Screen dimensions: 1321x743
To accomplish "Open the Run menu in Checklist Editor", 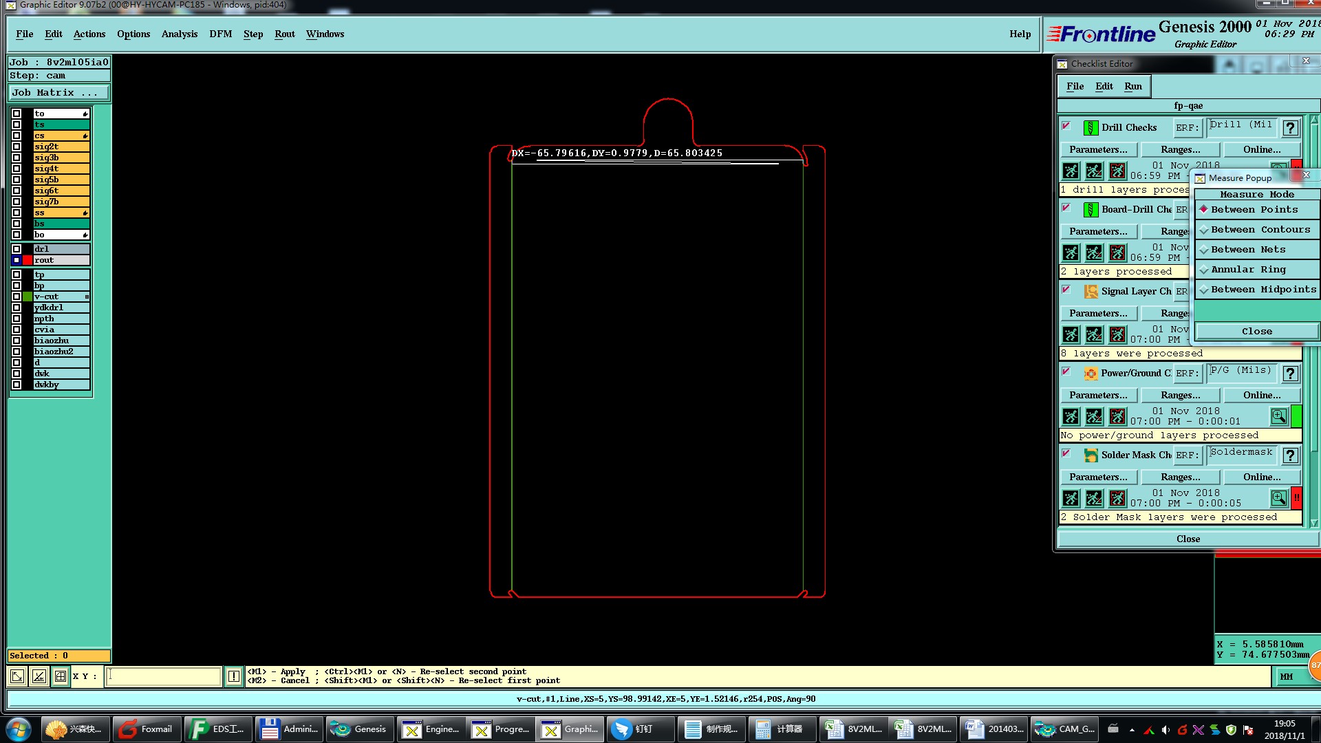I will coord(1132,86).
